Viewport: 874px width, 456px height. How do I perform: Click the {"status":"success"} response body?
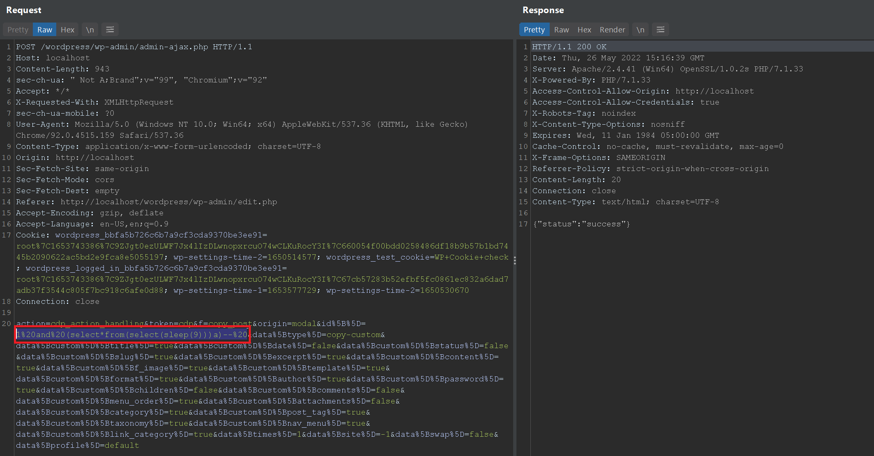(x=582, y=224)
